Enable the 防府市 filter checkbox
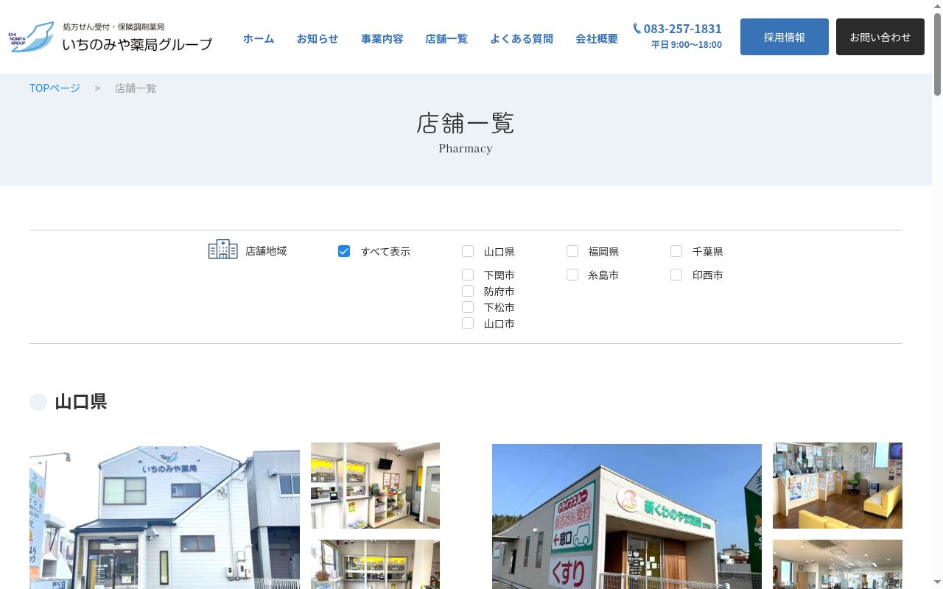Screen dimensions: 943x589 [468, 291]
